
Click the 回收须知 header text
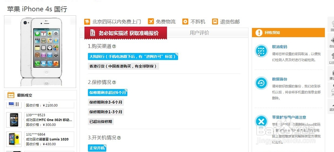[272, 33]
